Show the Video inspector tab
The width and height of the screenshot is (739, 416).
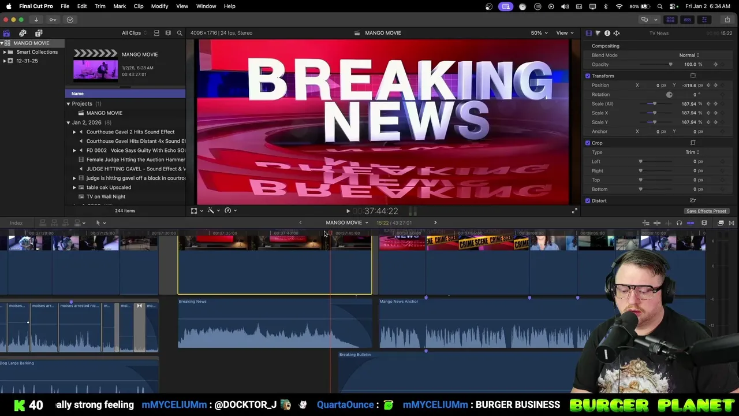point(588,33)
